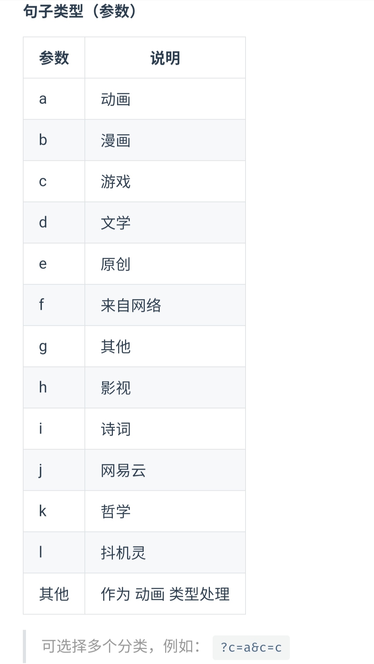The width and height of the screenshot is (374, 664).
Task: Select the 诗词 table cell
Action: click(x=165, y=429)
